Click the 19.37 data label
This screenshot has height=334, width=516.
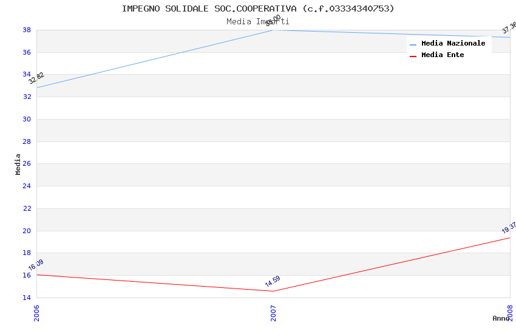click(509, 228)
